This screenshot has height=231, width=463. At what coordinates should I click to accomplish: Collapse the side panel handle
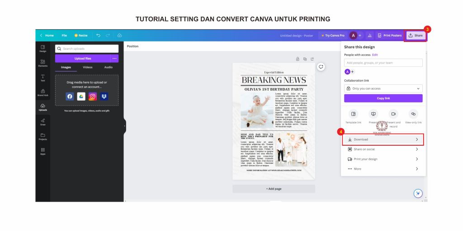tap(125, 126)
